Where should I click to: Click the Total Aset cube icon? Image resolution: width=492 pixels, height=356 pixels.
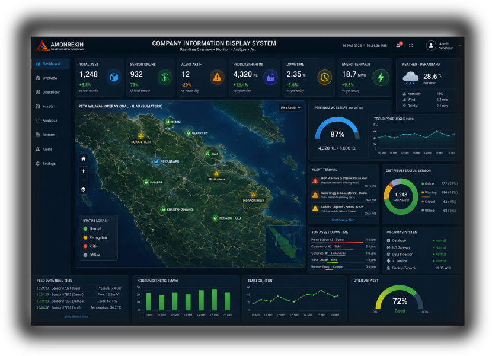pyautogui.click(x=114, y=77)
